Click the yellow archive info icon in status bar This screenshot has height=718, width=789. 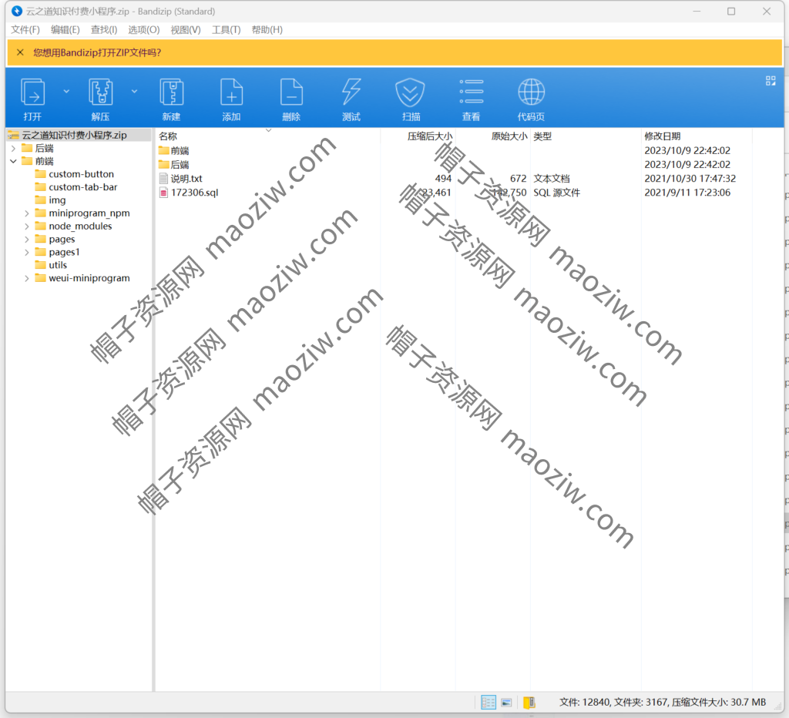(x=529, y=703)
